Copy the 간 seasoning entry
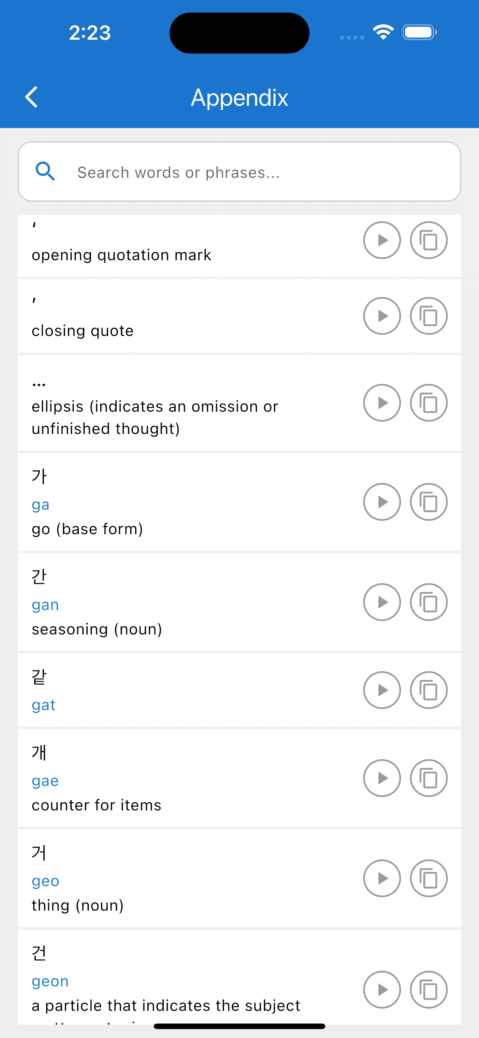479x1038 pixels. [429, 602]
